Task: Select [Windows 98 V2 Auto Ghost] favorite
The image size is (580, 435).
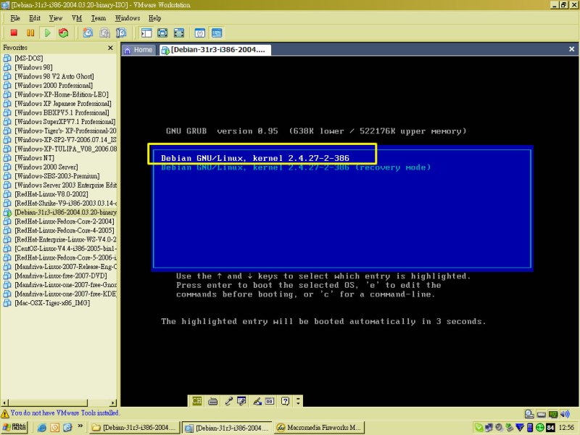Action: click(x=54, y=77)
